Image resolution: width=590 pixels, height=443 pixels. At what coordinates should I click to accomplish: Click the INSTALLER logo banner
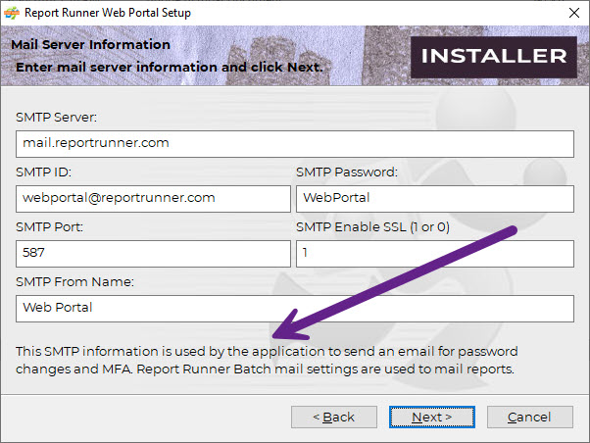coord(494,56)
